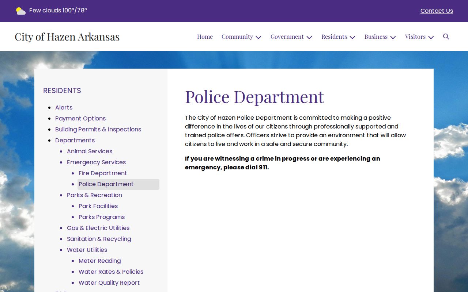Open the Government menu label

tap(287, 36)
